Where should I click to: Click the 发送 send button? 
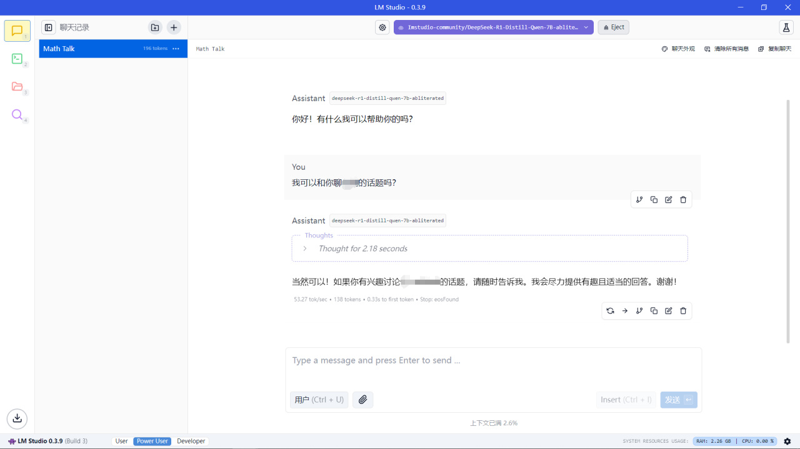[679, 400]
